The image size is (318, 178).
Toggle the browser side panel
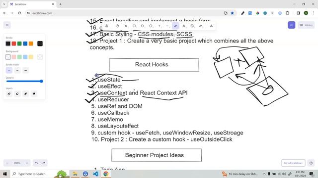298,13
